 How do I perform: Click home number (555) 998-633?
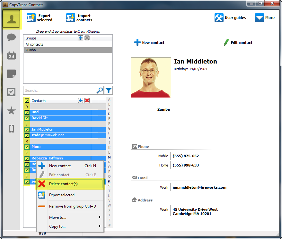click(x=186, y=165)
